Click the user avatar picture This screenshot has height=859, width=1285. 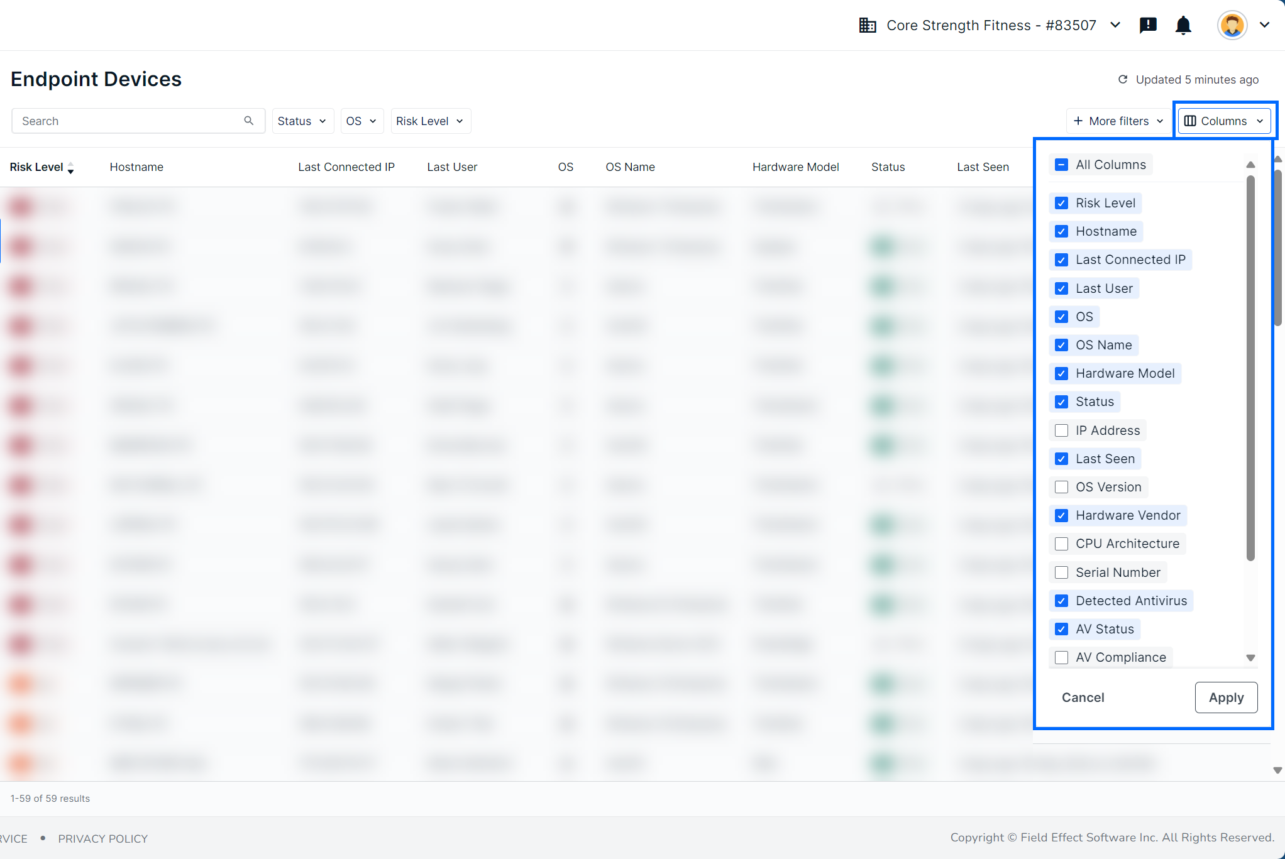click(x=1232, y=25)
